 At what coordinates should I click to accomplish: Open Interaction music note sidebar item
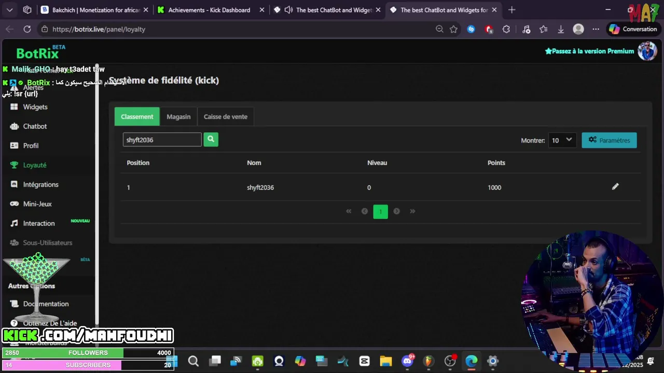point(39,223)
